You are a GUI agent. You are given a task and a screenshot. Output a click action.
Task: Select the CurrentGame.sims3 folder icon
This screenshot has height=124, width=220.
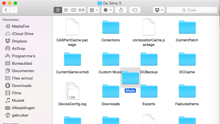(x=72, y=59)
